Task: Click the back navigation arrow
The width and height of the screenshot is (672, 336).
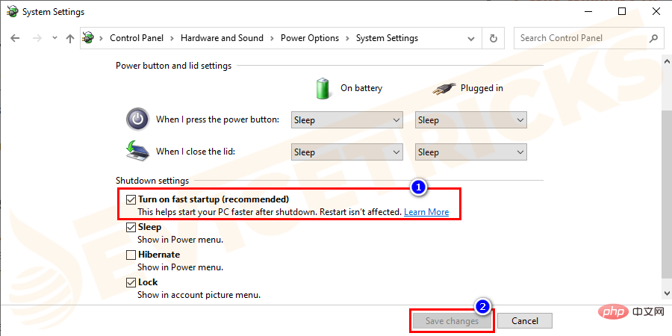Action: [x=15, y=38]
